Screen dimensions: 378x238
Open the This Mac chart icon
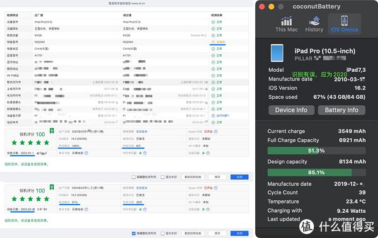pyautogui.click(x=287, y=21)
